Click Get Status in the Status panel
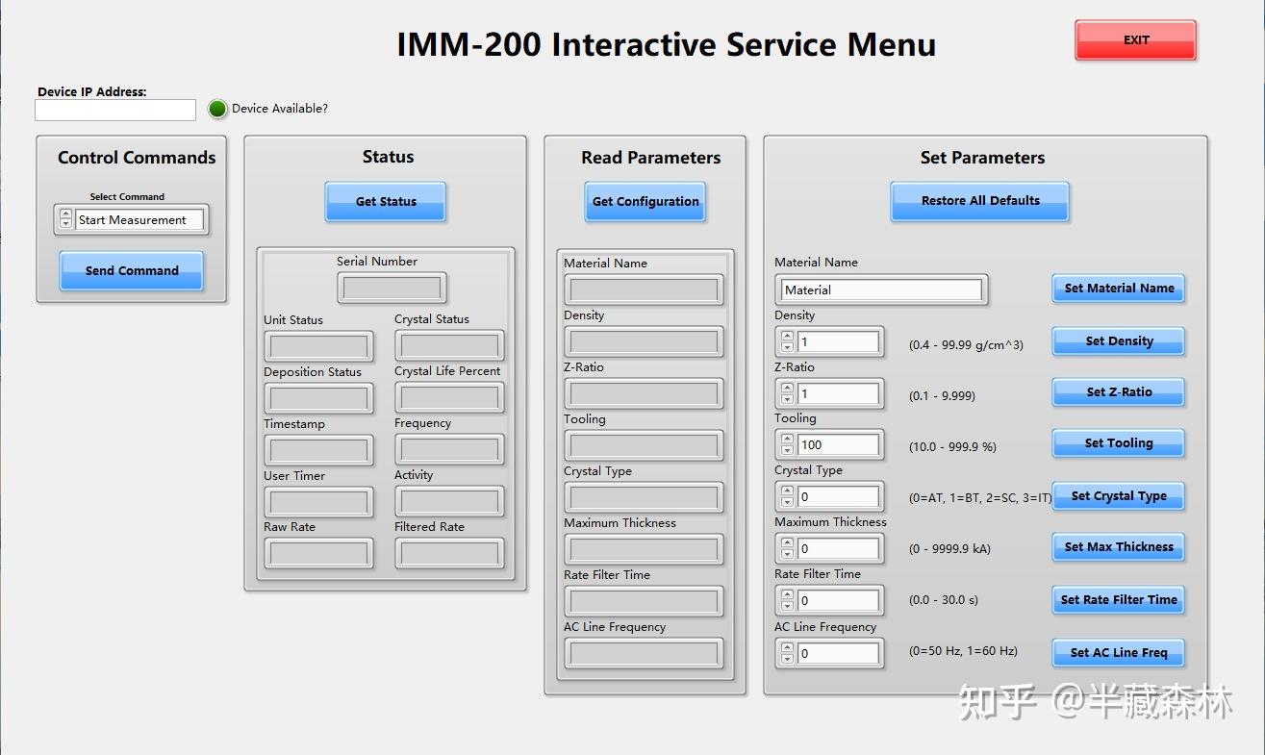Image resolution: width=1265 pixels, height=755 pixels. [385, 202]
